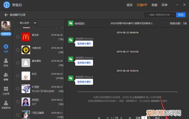Click the WeChat avatar of the 10:50:16 message
Screen dimensions: 189x119
[x=71, y=78]
